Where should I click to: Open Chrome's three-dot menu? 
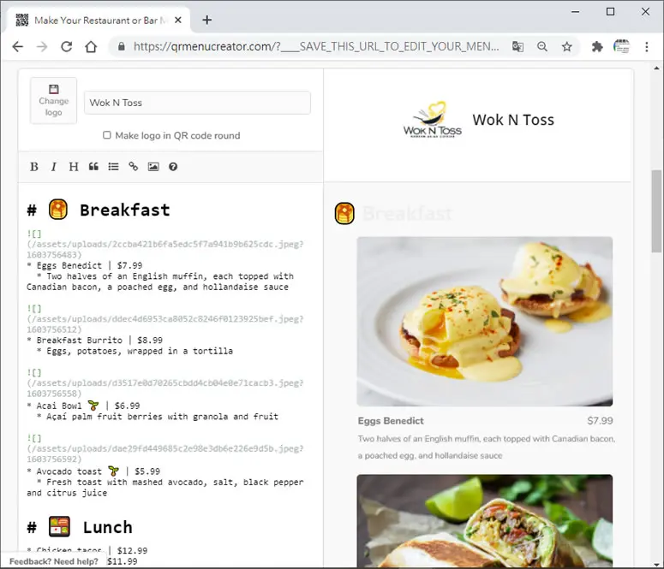[x=646, y=46]
